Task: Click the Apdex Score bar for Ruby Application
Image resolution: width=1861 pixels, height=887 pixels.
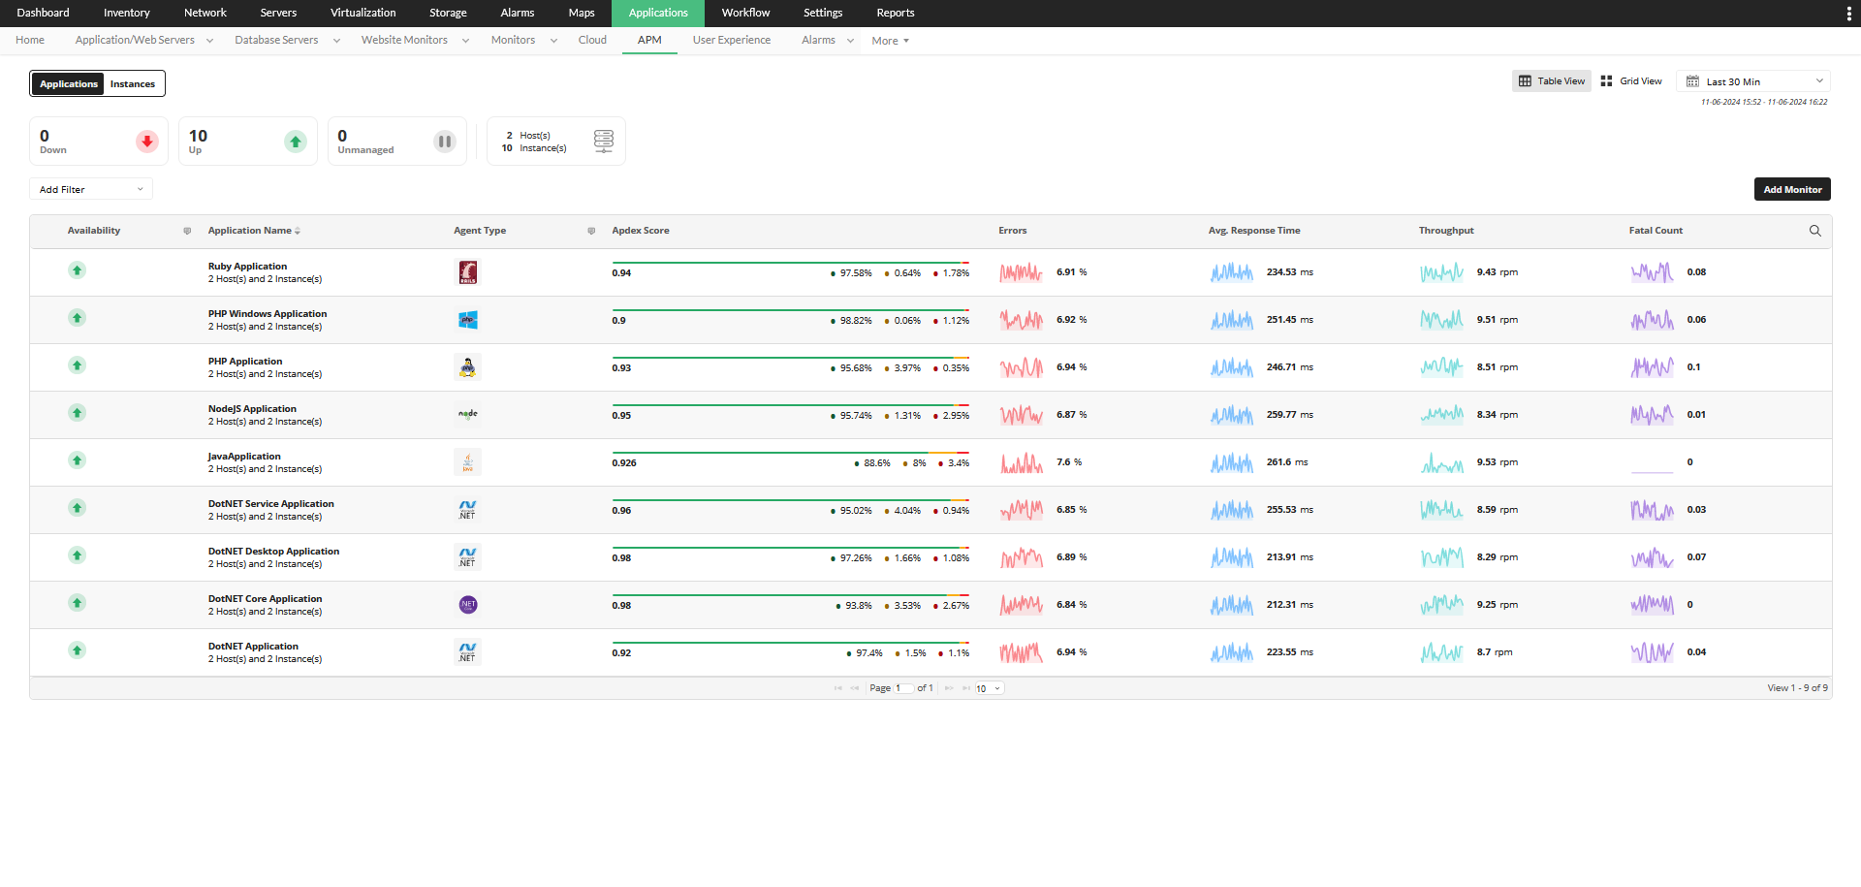Action: (790, 262)
